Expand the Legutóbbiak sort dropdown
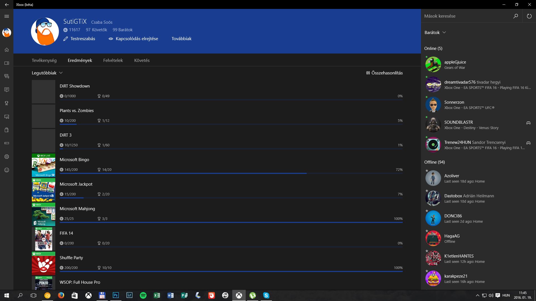Image resolution: width=536 pixels, height=301 pixels. (x=47, y=73)
